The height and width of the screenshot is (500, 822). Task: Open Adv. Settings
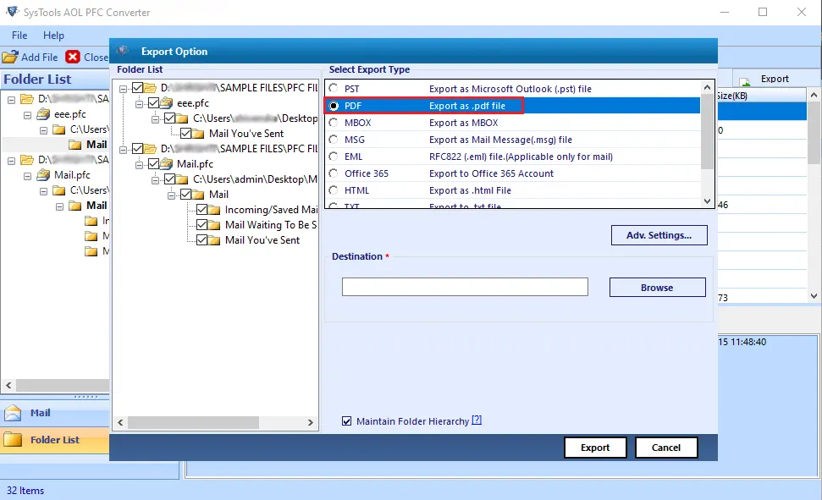[x=659, y=235]
